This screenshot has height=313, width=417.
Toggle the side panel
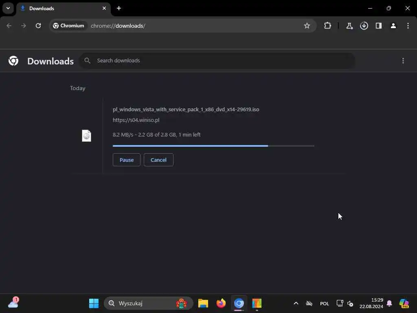(379, 26)
